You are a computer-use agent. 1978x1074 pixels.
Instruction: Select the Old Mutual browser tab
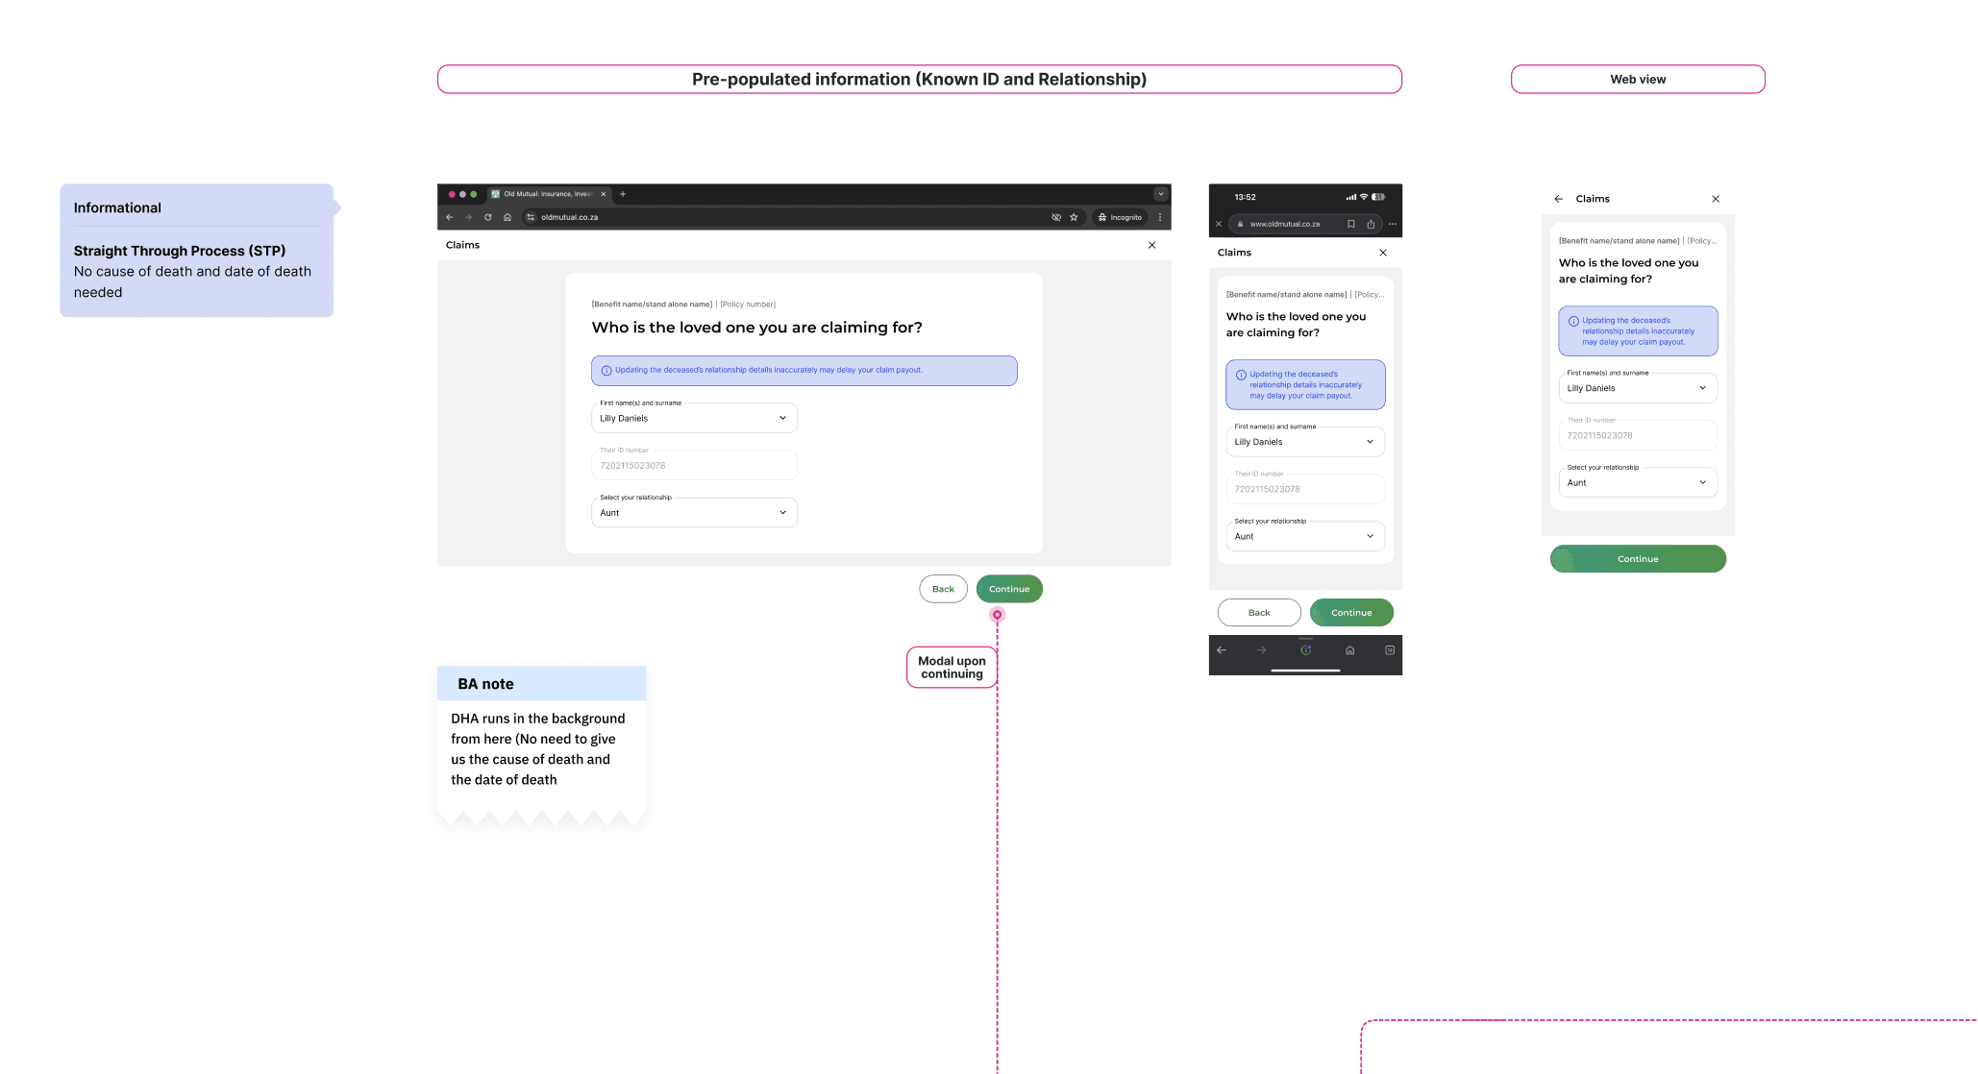coord(548,194)
